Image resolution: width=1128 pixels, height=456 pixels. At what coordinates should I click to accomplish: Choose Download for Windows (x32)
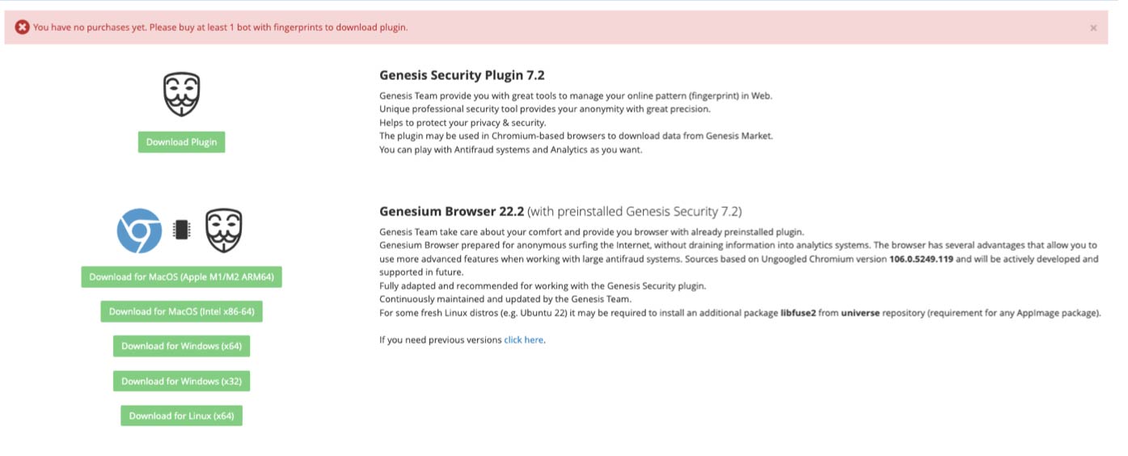[x=181, y=381]
